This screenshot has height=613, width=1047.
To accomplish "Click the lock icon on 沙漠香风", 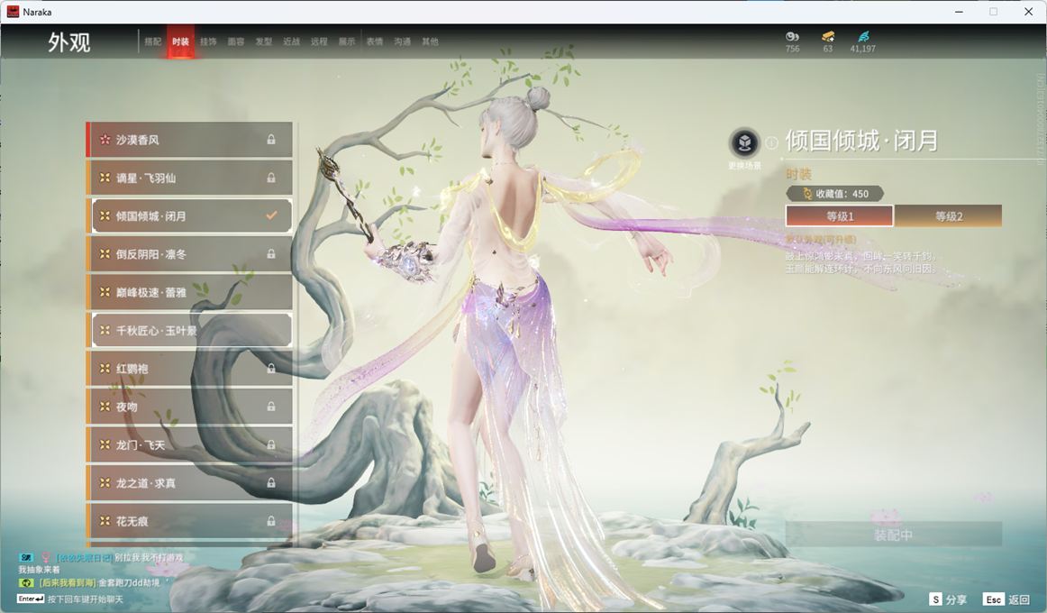I will pos(271,140).
